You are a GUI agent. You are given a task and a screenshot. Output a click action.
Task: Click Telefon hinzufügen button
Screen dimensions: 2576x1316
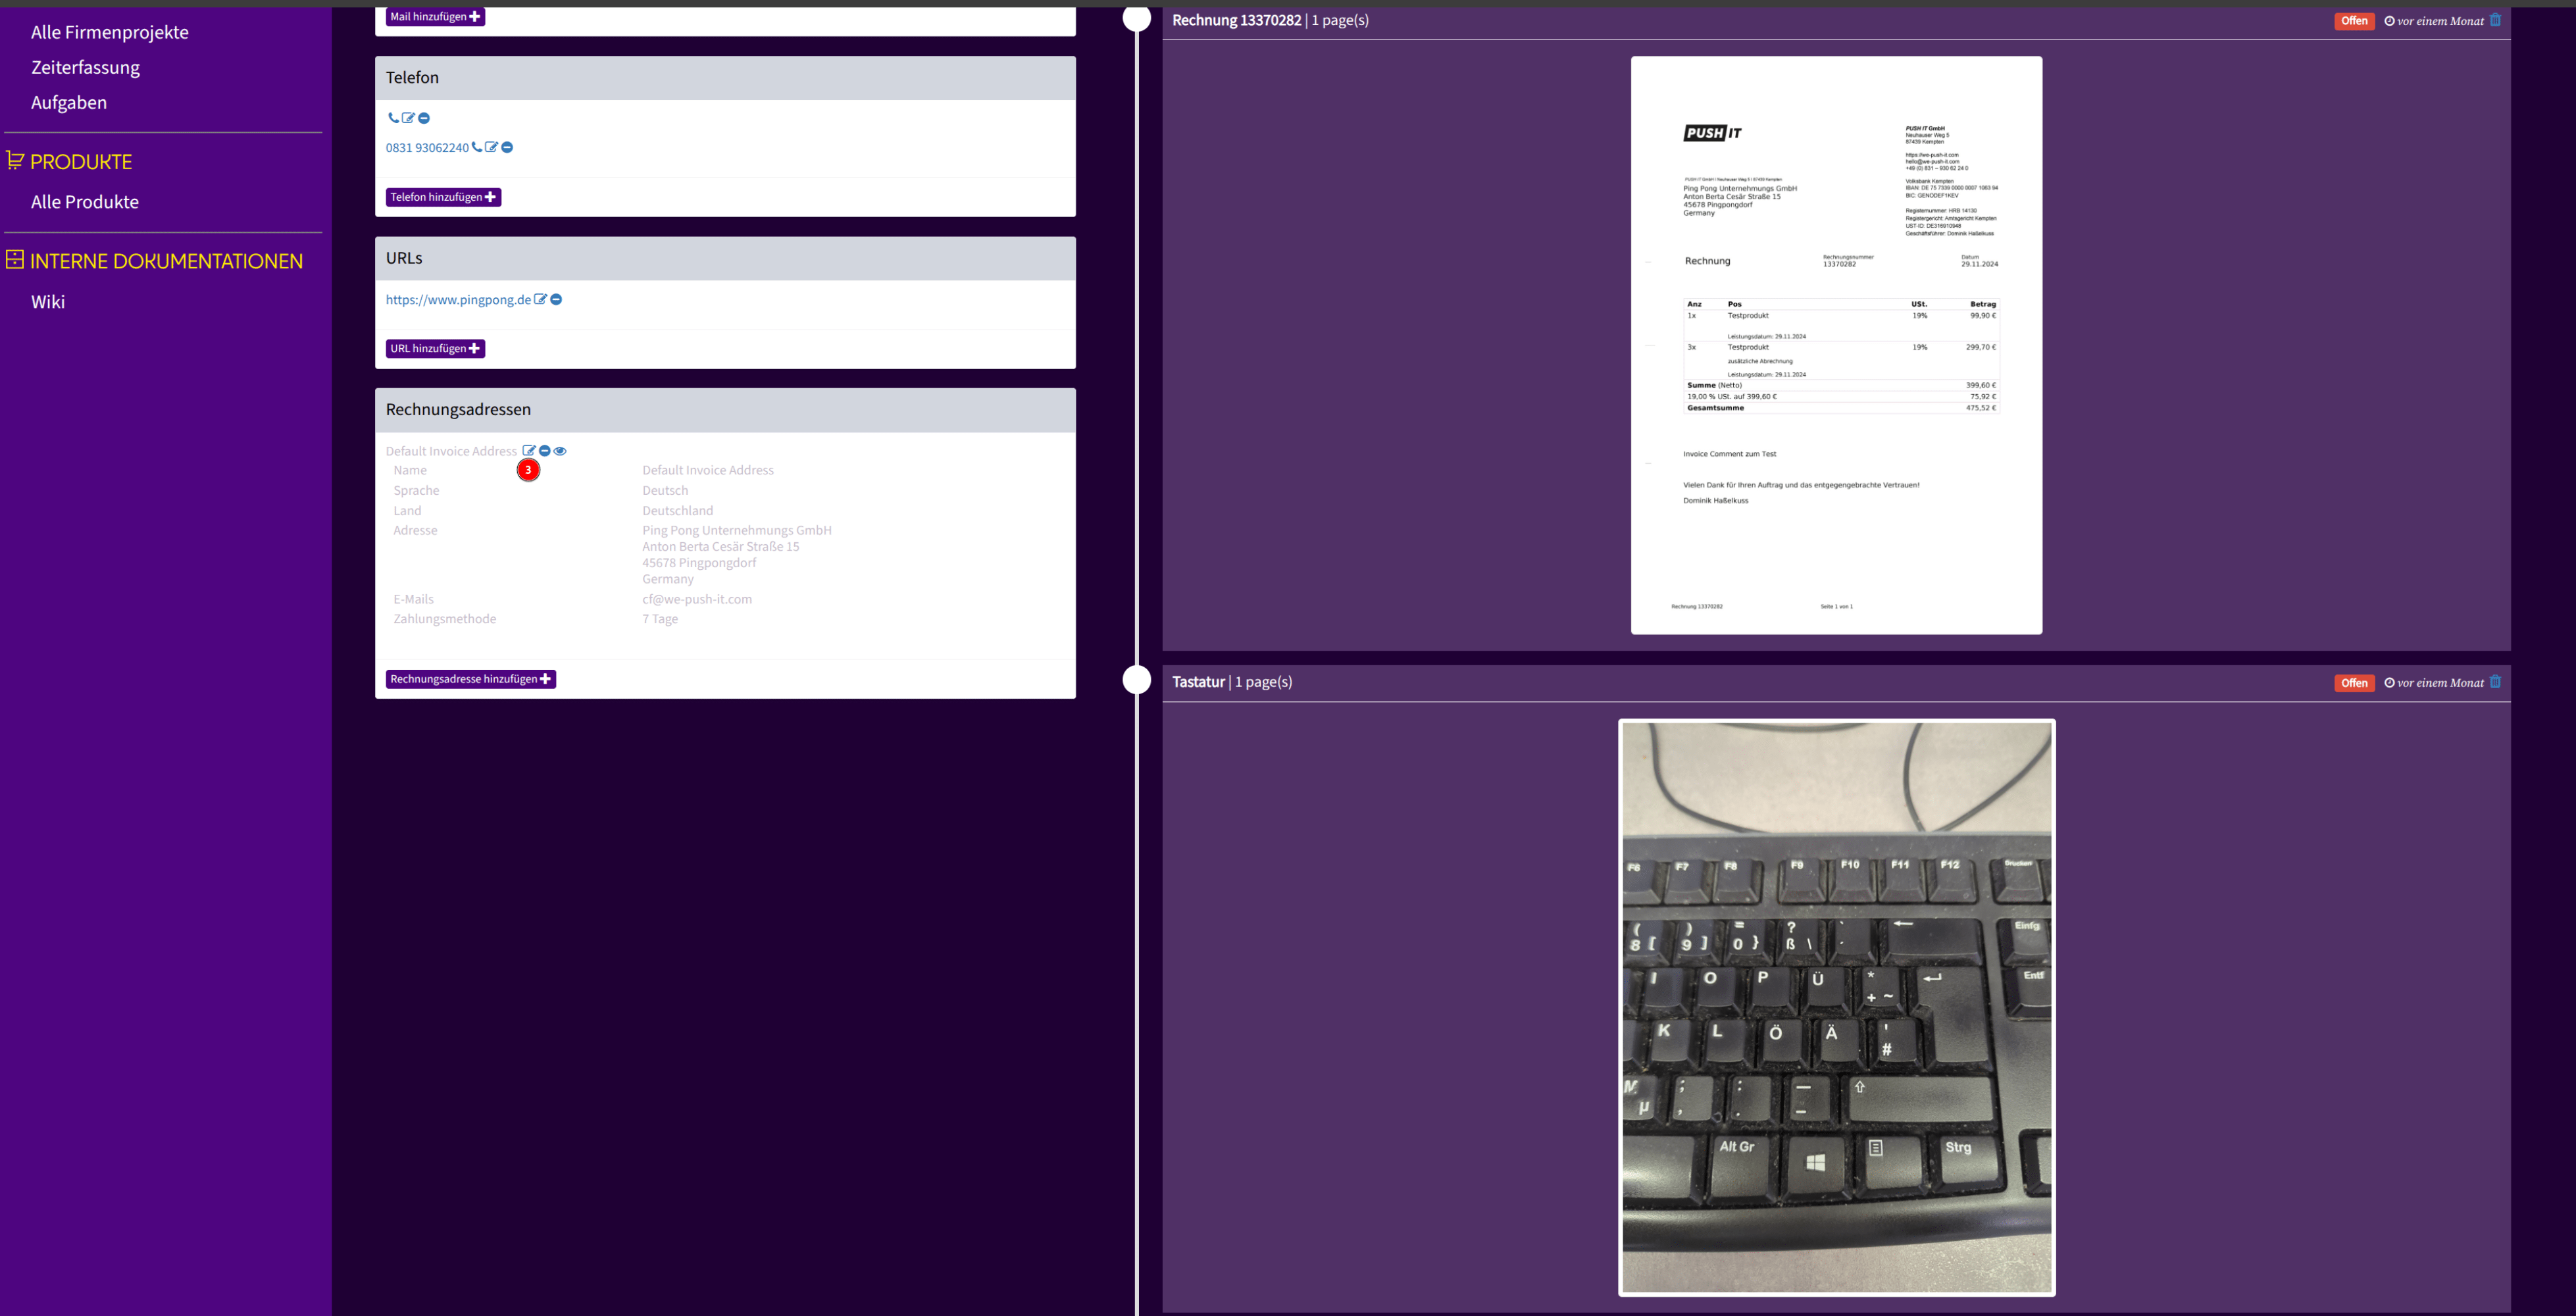(443, 197)
